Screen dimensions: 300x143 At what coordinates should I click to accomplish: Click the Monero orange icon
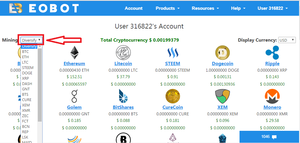[272, 96]
